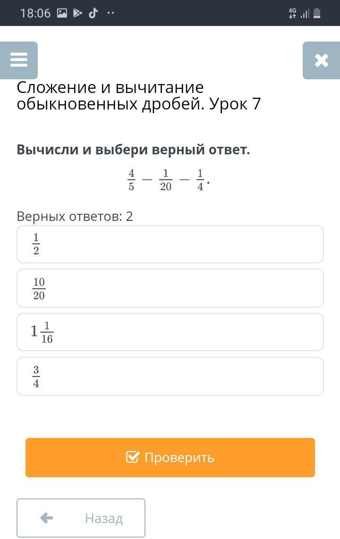Tap the battery status icon
This screenshot has width=340, height=539.
click(317, 13)
